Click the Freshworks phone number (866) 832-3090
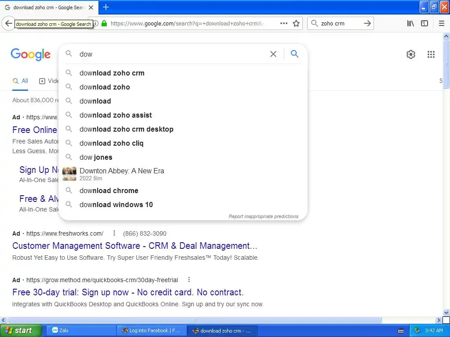The image size is (450, 337). (x=145, y=233)
